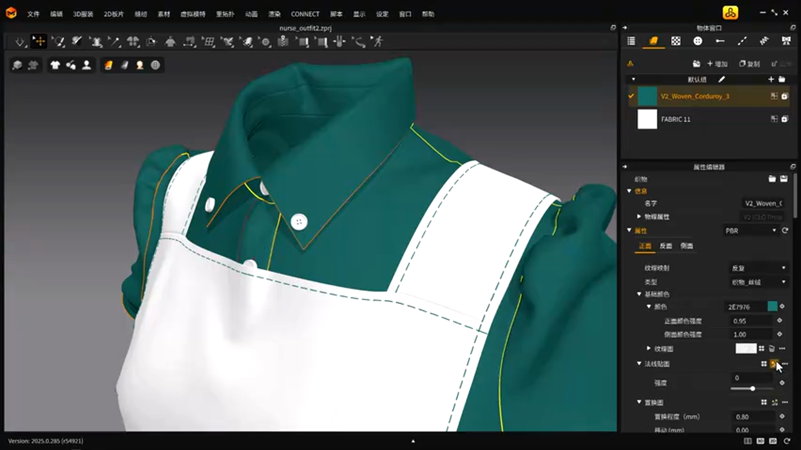This screenshot has width=801, height=450.
Task: Toggle the show garment shirt icon
Action: [x=55, y=65]
